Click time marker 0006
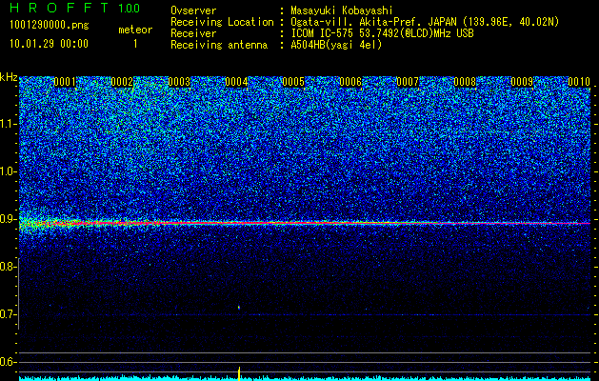 pos(350,82)
